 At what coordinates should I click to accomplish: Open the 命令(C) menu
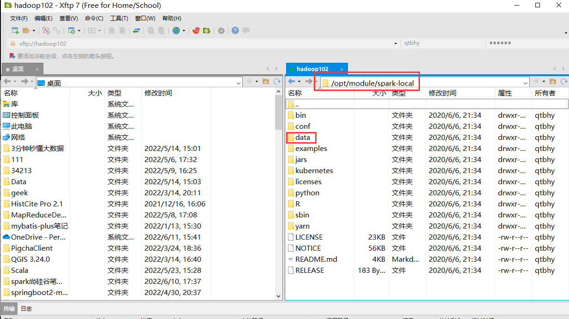click(x=94, y=18)
